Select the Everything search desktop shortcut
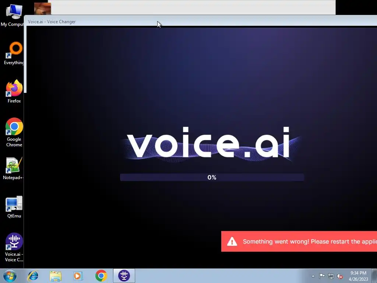Image resolution: width=377 pixels, height=283 pixels. (x=14, y=53)
